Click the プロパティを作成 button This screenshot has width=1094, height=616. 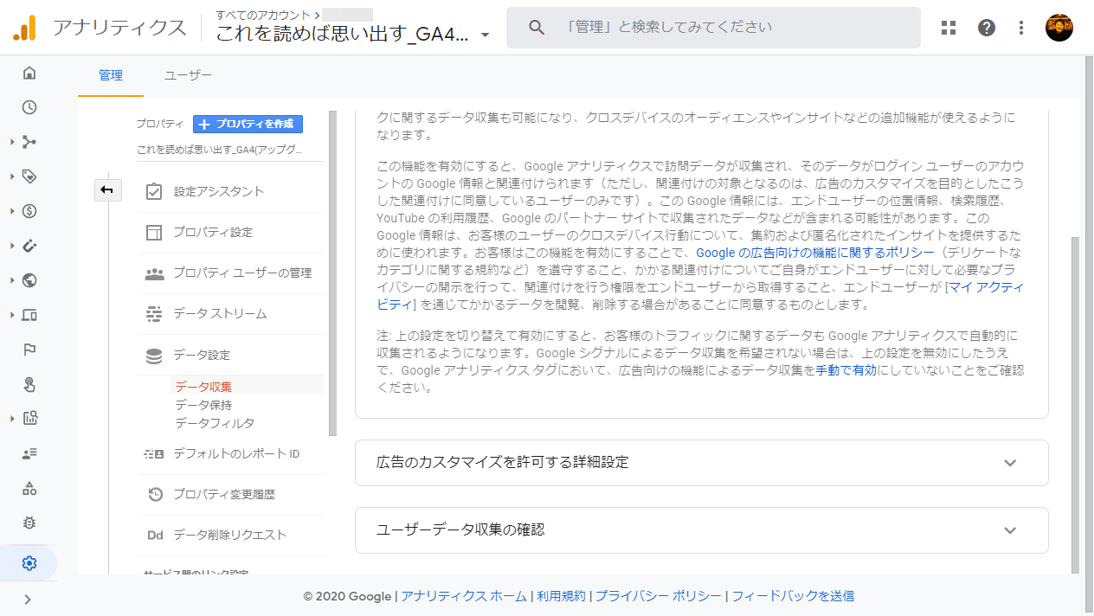point(248,124)
